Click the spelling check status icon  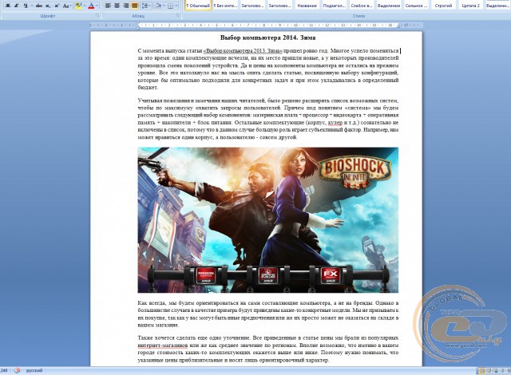coord(18,370)
